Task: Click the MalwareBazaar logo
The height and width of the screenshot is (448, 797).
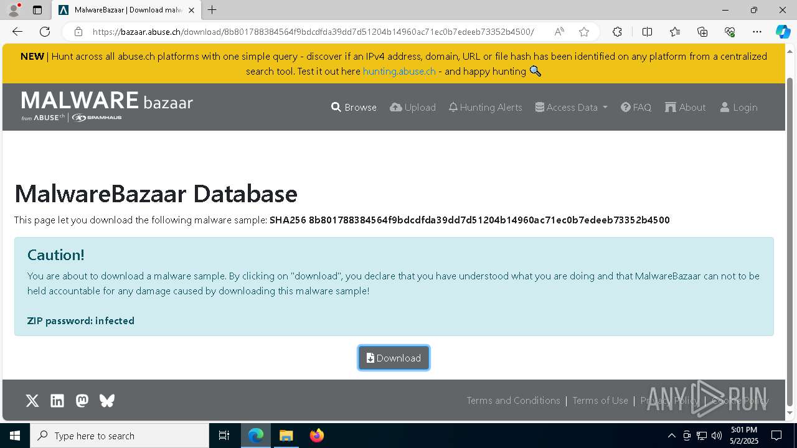Action: point(107,106)
